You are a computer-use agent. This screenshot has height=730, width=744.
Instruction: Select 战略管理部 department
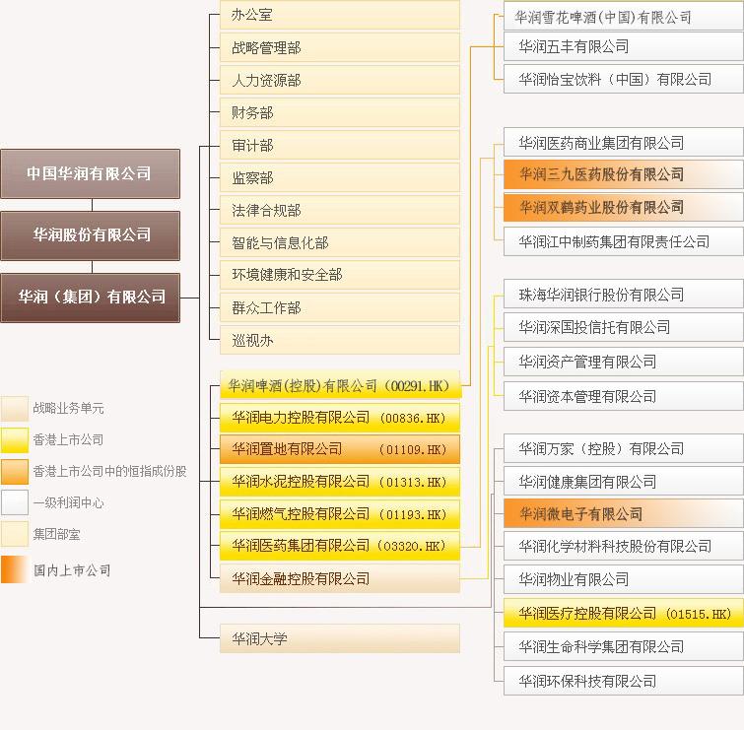[x=340, y=47]
